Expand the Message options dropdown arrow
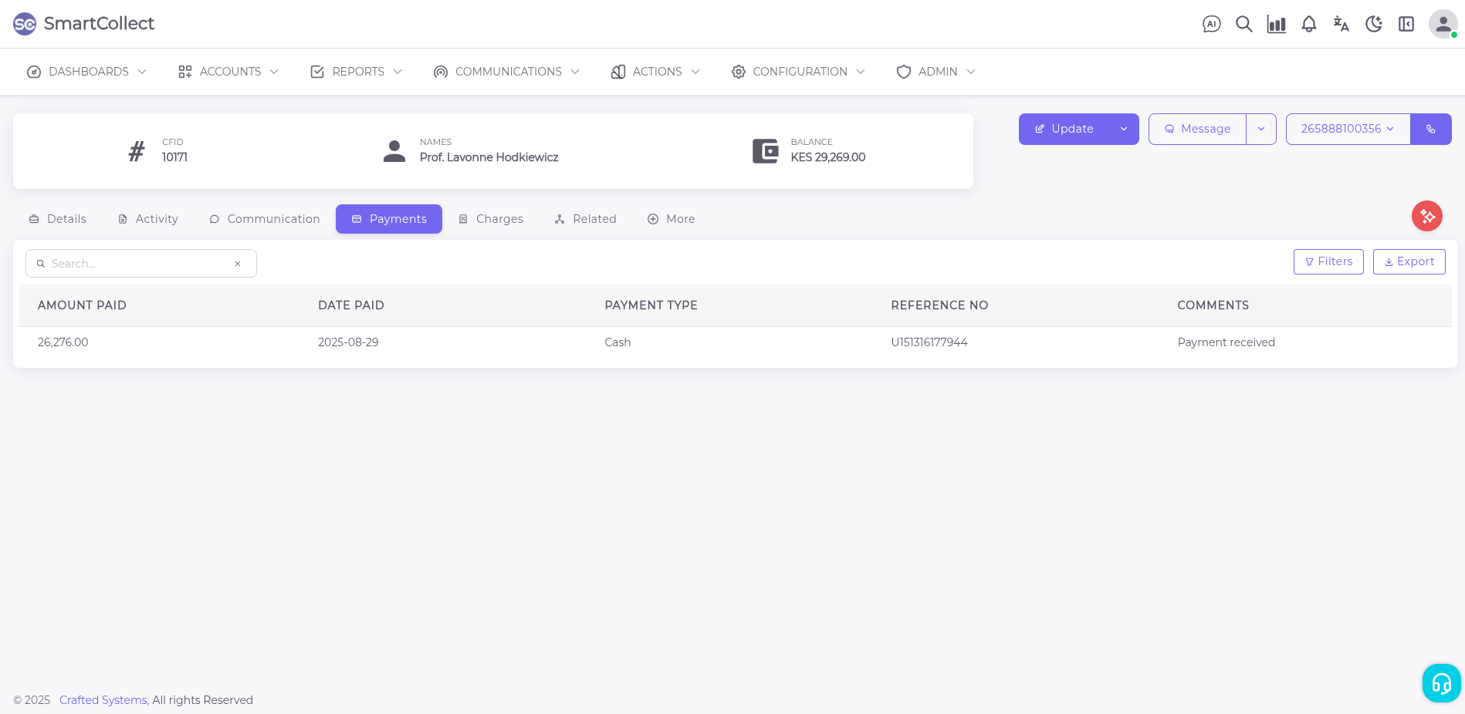 click(1260, 129)
